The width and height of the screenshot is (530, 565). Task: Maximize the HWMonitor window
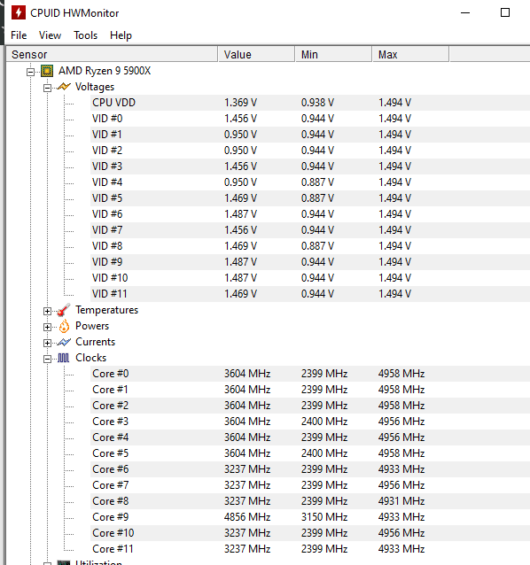tap(505, 12)
